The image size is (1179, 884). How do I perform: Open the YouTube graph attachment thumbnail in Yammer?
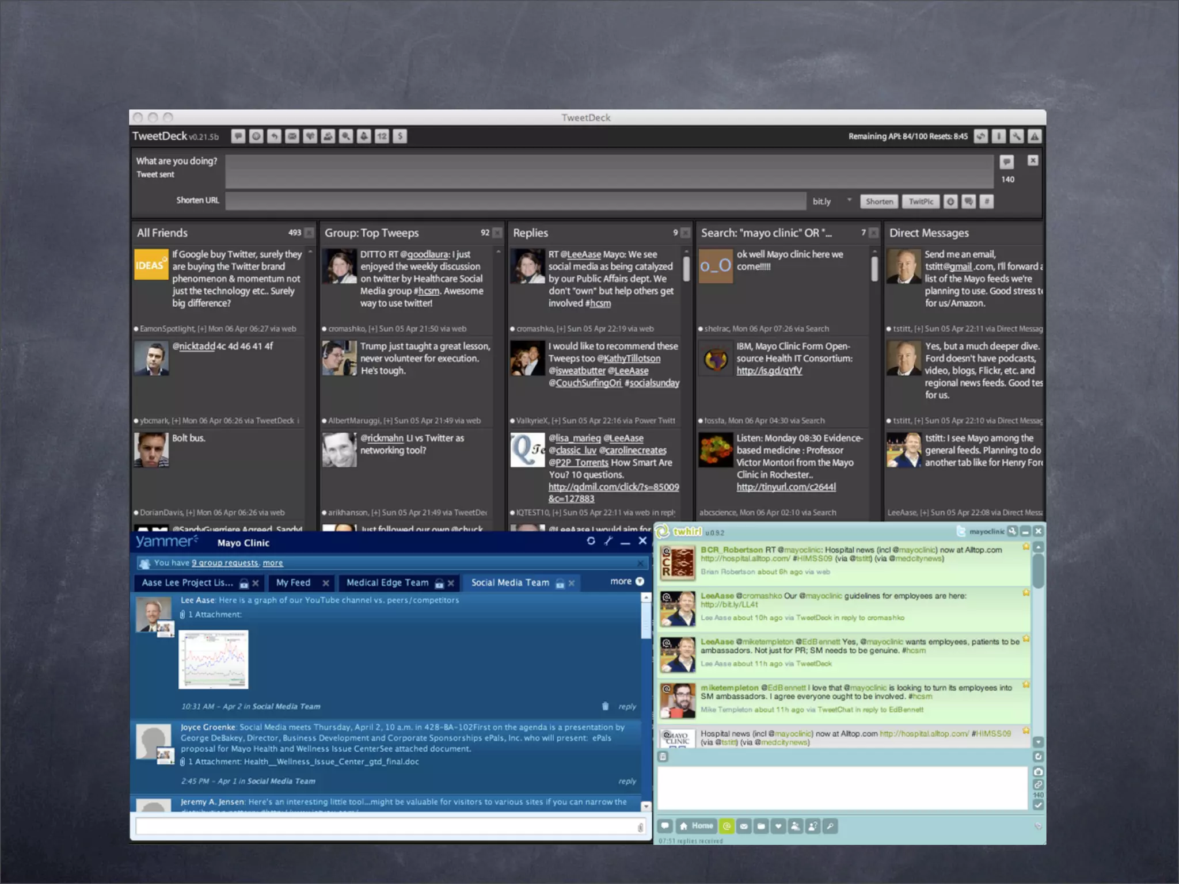point(214,660)
